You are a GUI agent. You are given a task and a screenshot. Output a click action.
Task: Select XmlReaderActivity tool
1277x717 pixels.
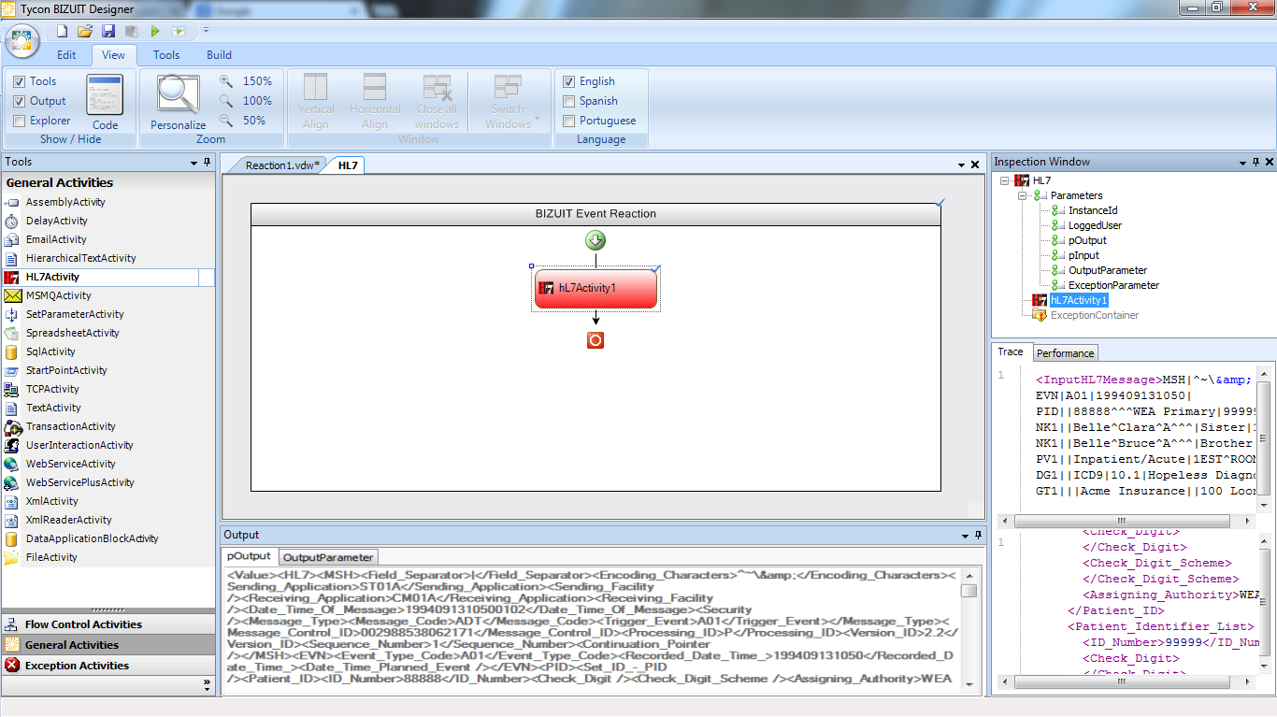point(69,520)
